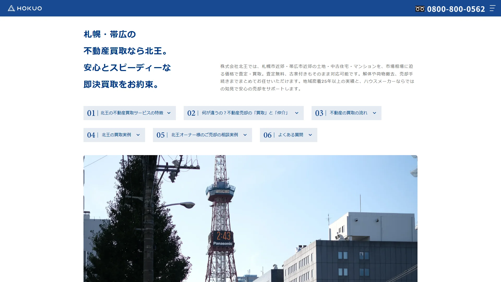Click heading line 札幌・帯広の
The image size is (501, 282).
click(x=110, y=34)
